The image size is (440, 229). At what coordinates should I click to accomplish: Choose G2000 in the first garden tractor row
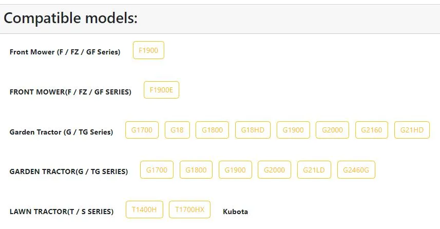tap(332, 130)
